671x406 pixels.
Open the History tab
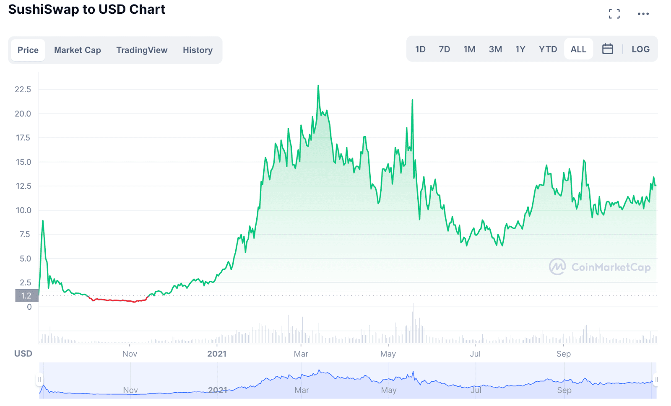tap(198, 50)
